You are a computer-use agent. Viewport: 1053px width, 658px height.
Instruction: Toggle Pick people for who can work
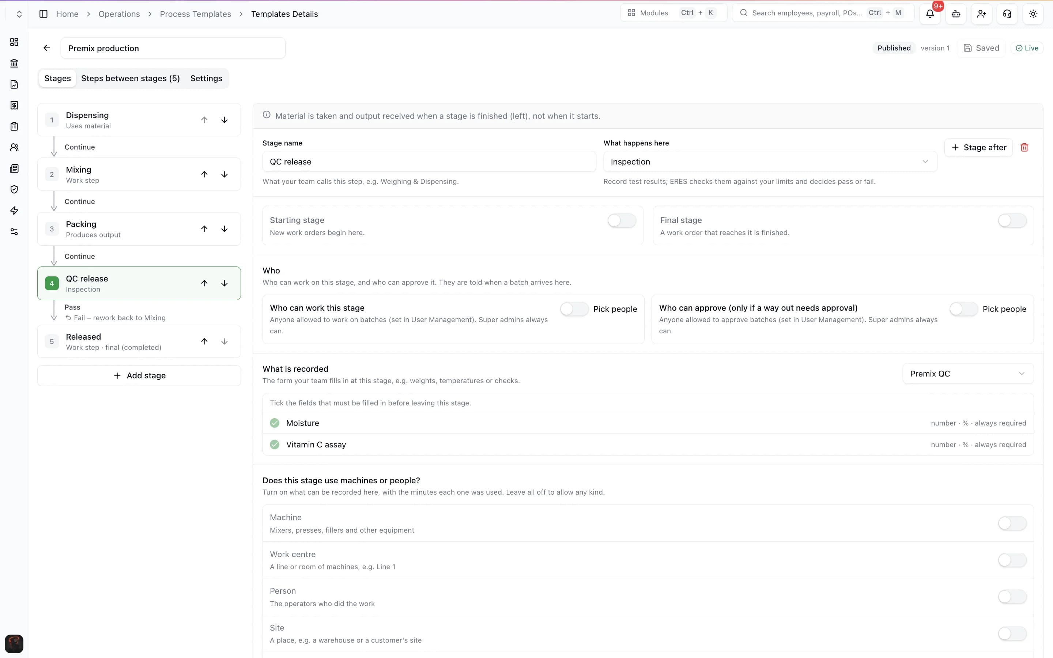(574, 309)
